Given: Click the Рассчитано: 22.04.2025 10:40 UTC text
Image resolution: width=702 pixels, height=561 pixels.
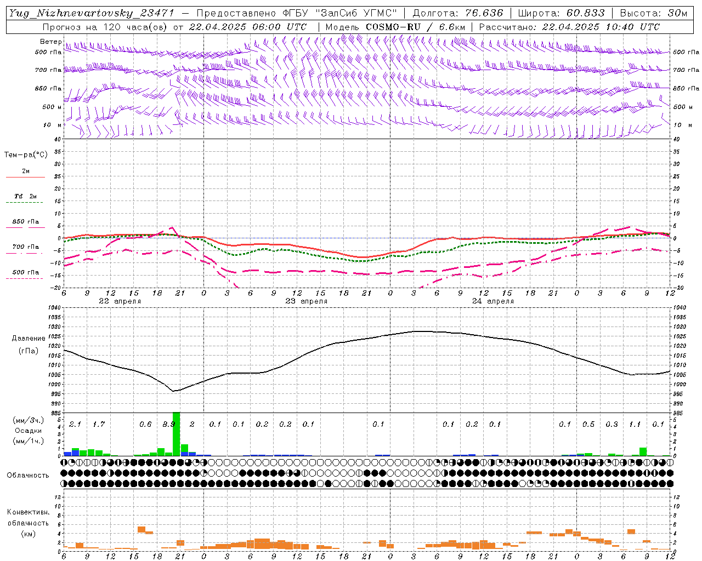Looking at the screenshot, I should (569, 27).
